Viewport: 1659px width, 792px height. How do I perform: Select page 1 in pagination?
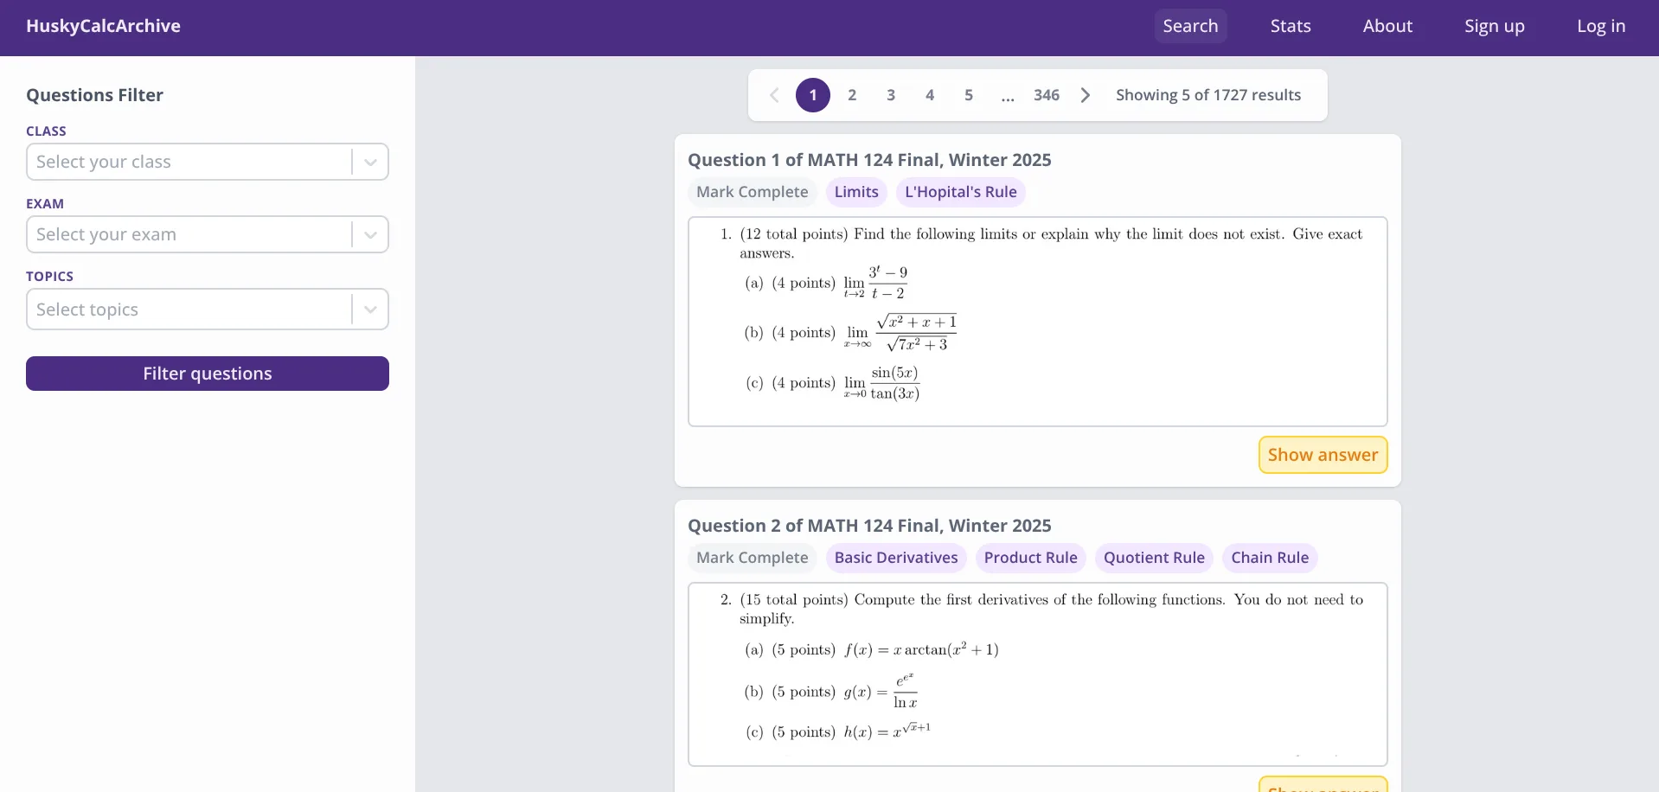pyautogui.click(x=813, y=95)
